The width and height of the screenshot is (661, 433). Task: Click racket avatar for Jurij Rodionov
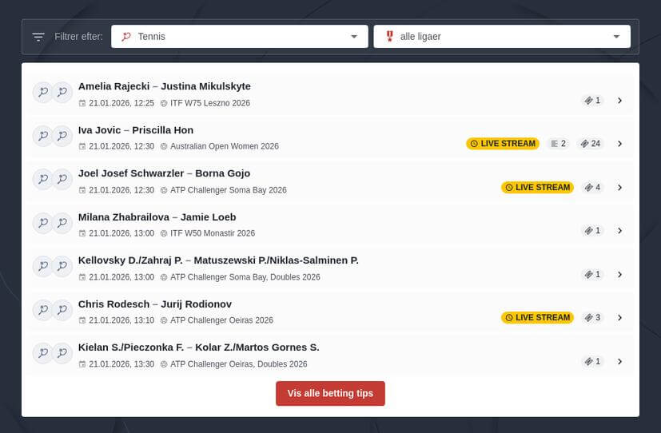click(62, 310)
